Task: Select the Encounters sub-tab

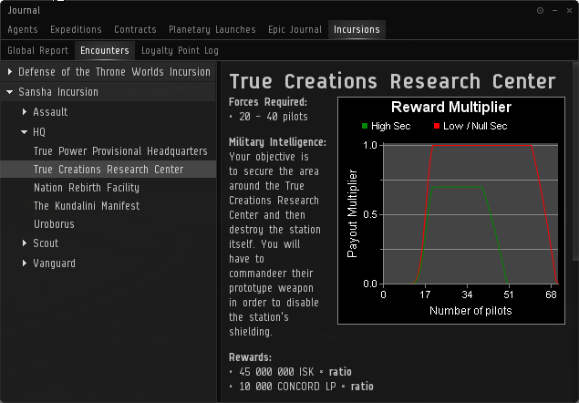Action: click(x=105, y=50)
